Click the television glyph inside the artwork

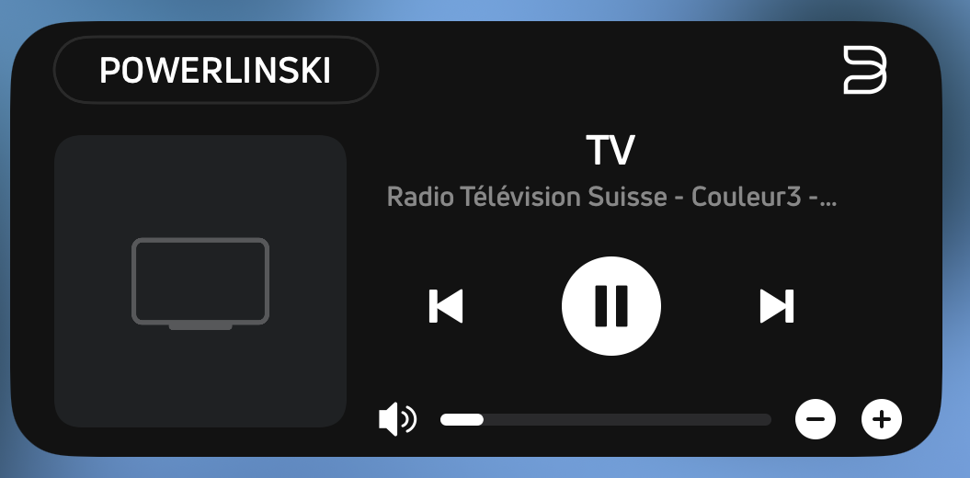(200, 284)
